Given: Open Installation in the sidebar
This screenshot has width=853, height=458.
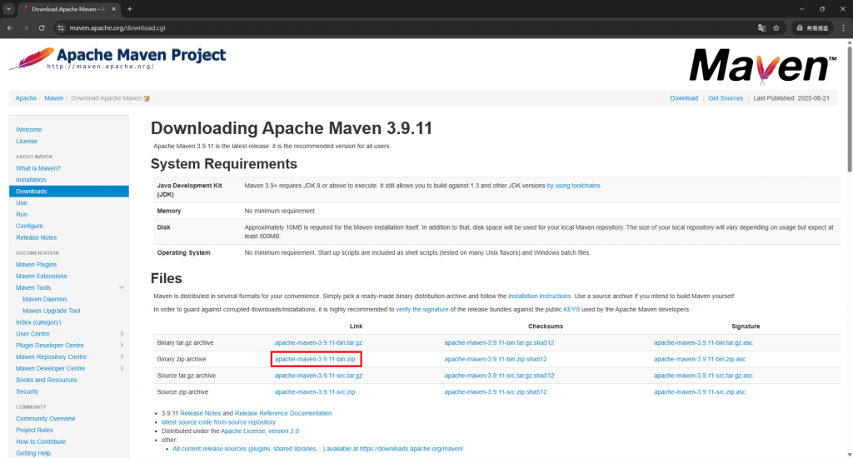Looking at the screenshot, I should click(x=31, y=180).
